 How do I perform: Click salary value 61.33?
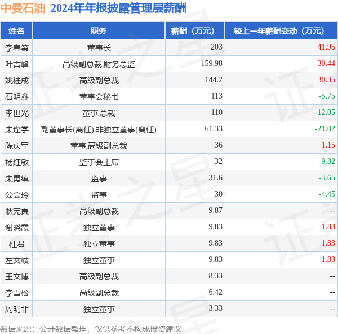pos(214,128)
